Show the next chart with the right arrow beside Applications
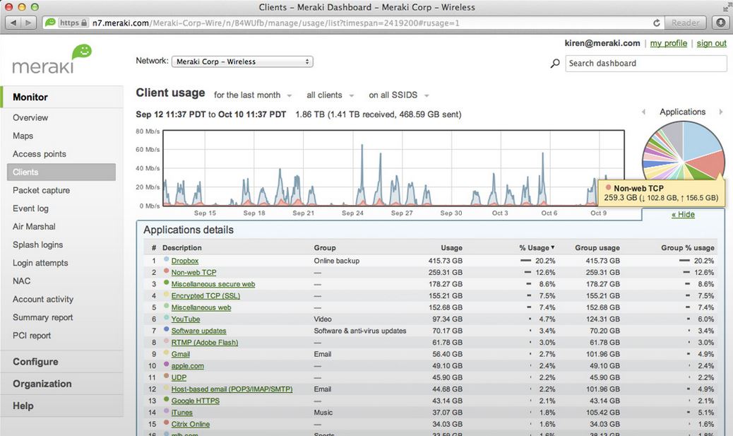 coord(720,112)
